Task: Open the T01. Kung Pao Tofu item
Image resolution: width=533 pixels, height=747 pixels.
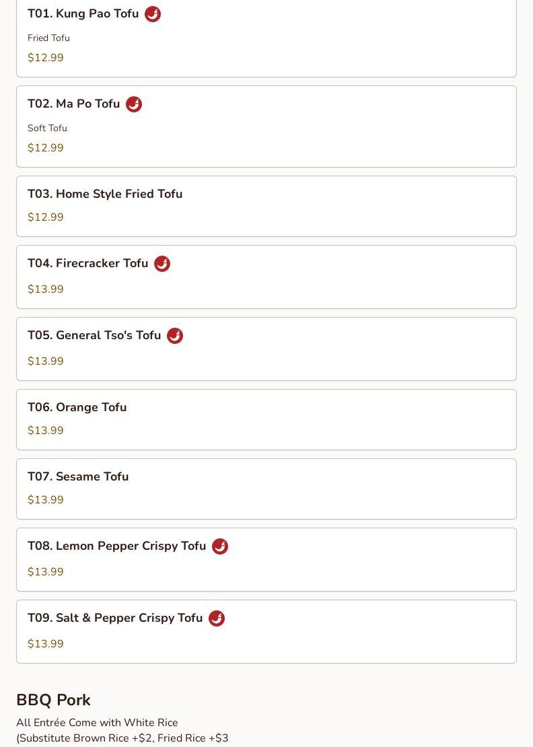Action: pos(266,38)
